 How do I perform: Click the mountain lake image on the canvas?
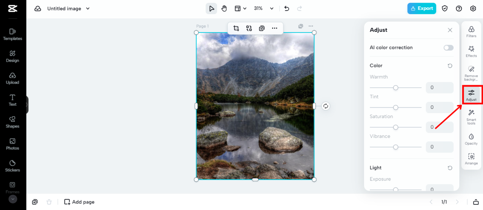255,106
